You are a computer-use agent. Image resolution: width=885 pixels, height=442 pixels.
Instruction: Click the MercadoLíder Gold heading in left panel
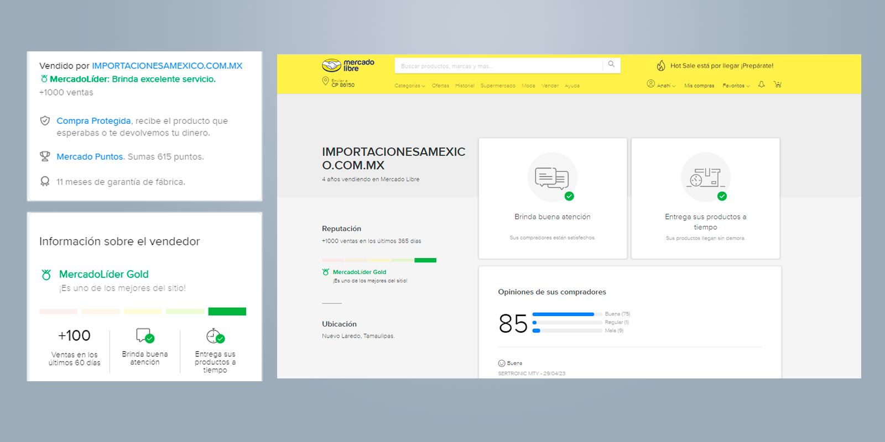pyautogui.click(x=103, y=274)
